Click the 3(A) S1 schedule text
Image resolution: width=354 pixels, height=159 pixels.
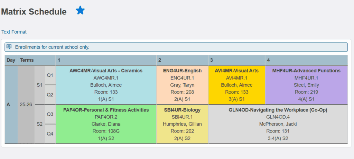point(236,99)
